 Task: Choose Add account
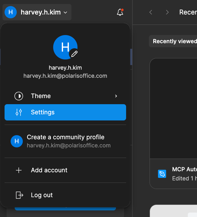(65, 170)
